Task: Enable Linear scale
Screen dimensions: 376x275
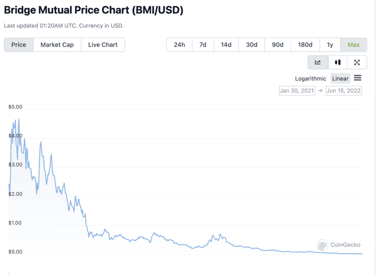Action: (340, 78)
